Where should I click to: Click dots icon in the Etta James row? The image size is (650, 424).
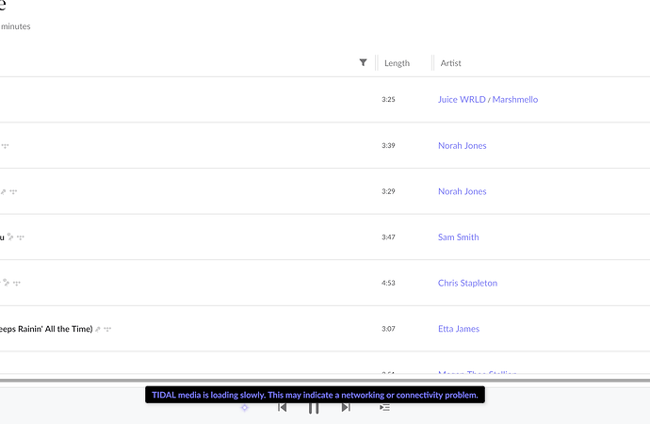click(x=107, y=329)
